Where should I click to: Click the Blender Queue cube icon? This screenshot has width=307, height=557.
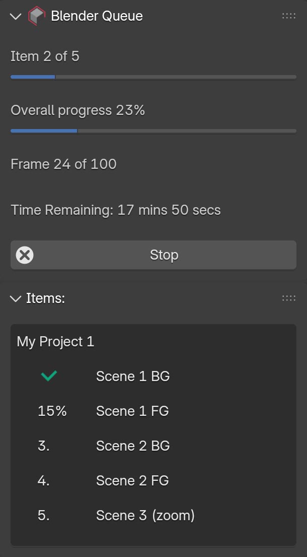(x=37, y=16)
